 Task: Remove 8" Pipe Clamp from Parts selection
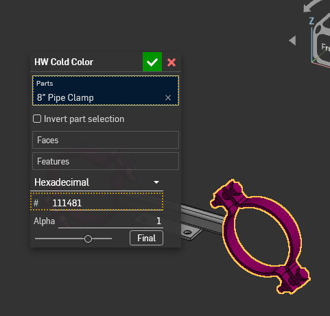click(x=168, y=98)
